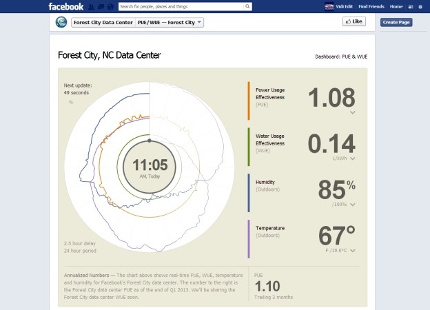Click the 2.5 hour delay text
Viewport: 430px width, 310px height.
[80, 243]
